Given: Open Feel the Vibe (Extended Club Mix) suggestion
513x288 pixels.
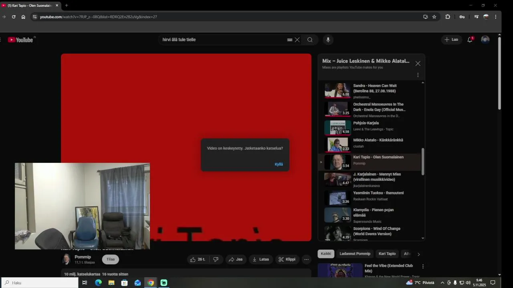Looking at the screenshot, I should coord(388,268).
